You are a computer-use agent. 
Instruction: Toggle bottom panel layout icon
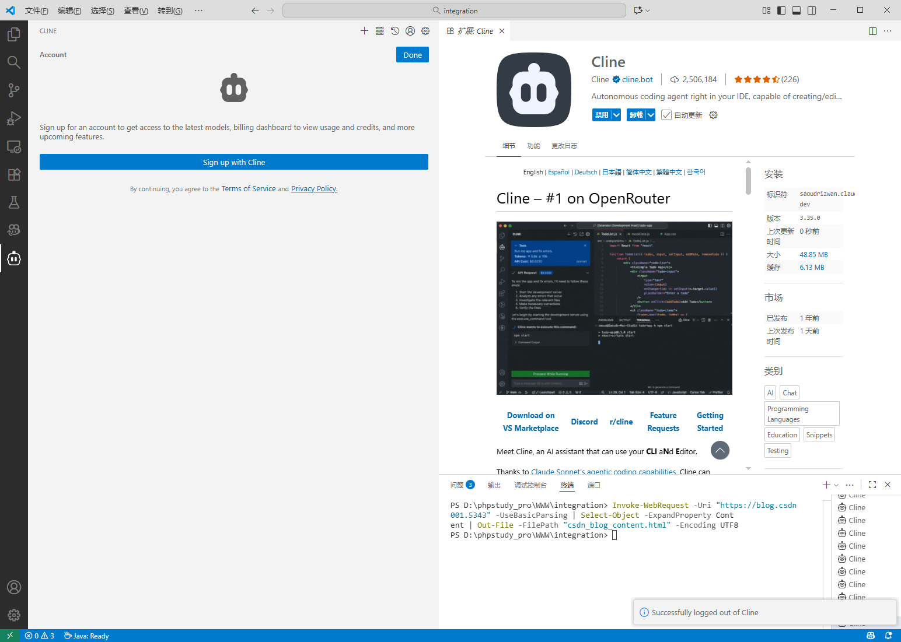tap(797, 10)
